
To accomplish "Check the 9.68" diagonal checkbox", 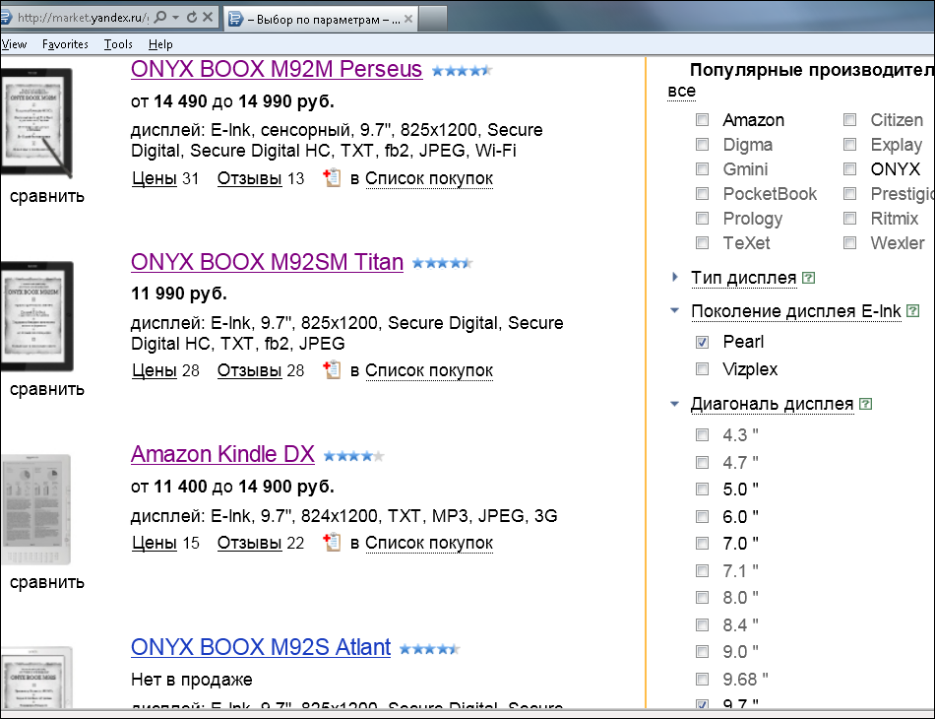I will tap(703, 679).
